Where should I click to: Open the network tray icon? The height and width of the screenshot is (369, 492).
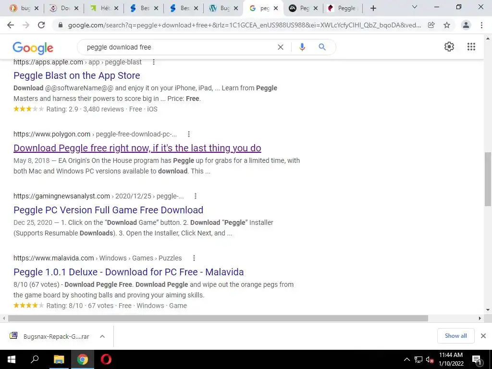(x=418, y=359)
